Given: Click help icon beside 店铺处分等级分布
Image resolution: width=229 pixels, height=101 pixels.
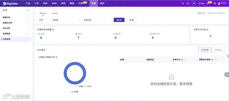Looking at the screenshot, I should click(56, 57).
